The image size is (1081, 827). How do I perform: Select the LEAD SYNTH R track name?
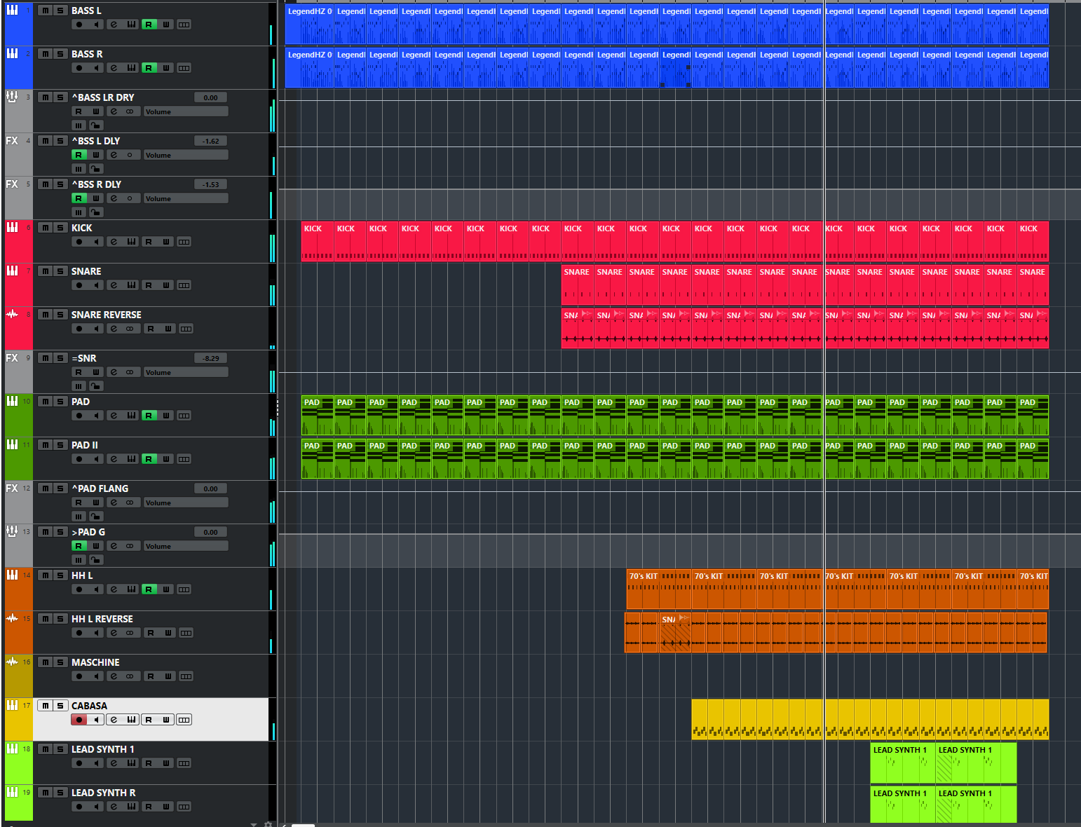pyautogui.click(x=104, y=793)
